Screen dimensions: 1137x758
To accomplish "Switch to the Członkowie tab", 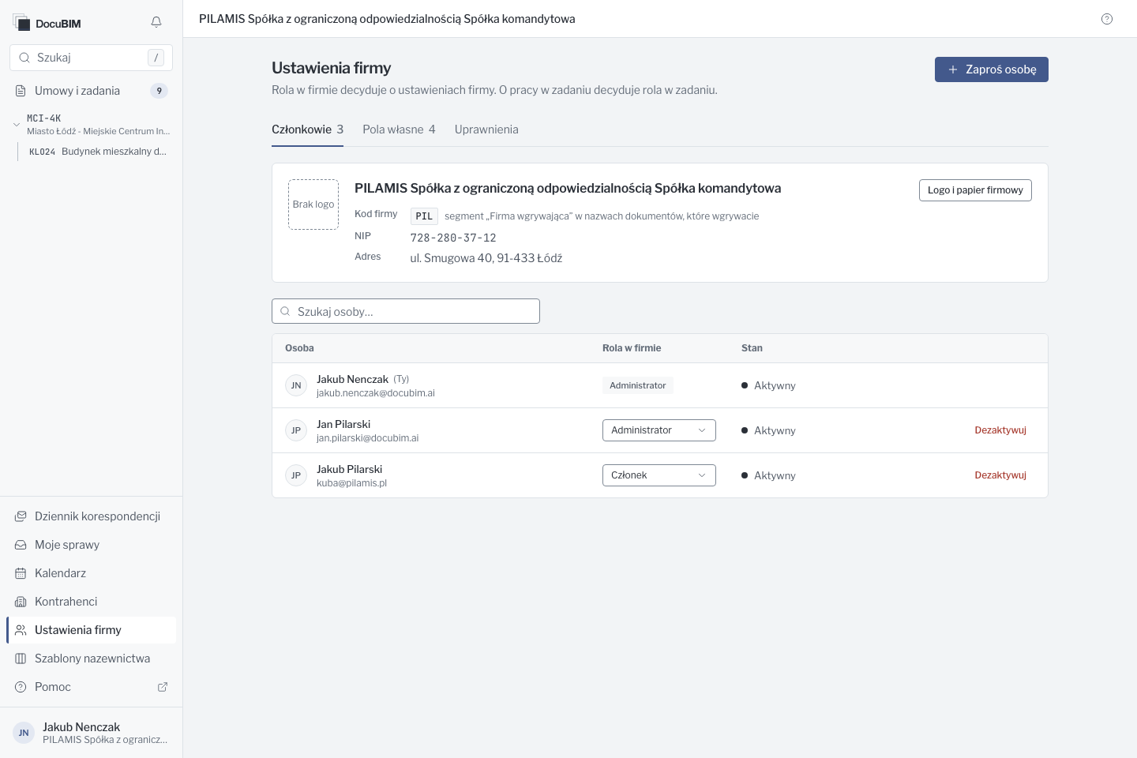I will click(307, 129).
